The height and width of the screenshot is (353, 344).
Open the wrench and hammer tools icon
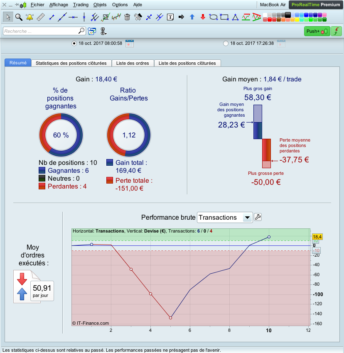138,17
